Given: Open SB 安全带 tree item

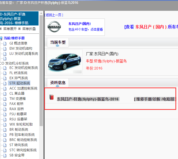Looking at the screenshot, I should [x=17, y=155].
